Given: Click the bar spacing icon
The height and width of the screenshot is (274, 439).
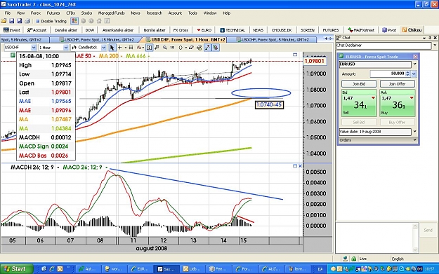Looking at the screenshot, I should [173, 48].
